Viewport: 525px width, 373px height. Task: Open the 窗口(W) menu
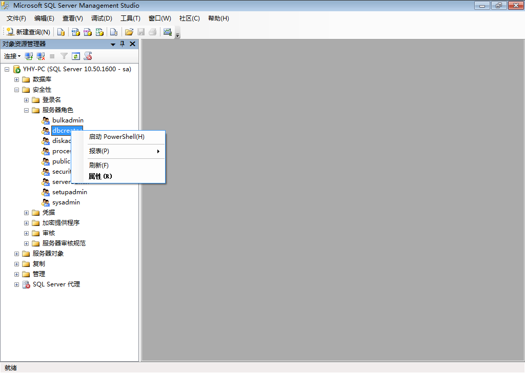click(x=160, y=18)
